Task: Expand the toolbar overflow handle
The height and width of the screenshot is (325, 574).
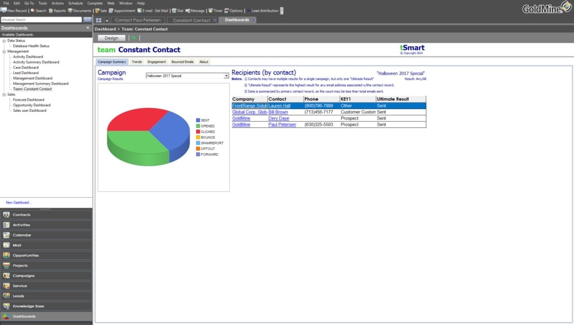Action: click(282, 11)
